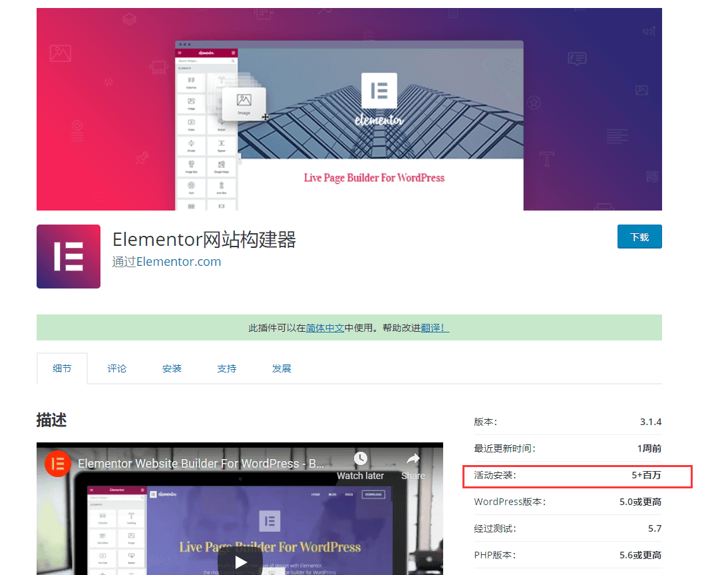Click the 最近更新时间: label

505,448
